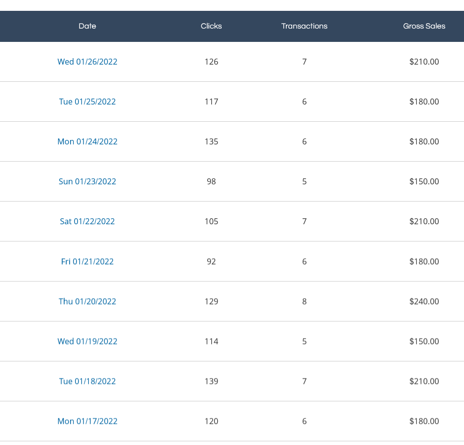Sort by the Transactions column header

[x=304, y=26]
